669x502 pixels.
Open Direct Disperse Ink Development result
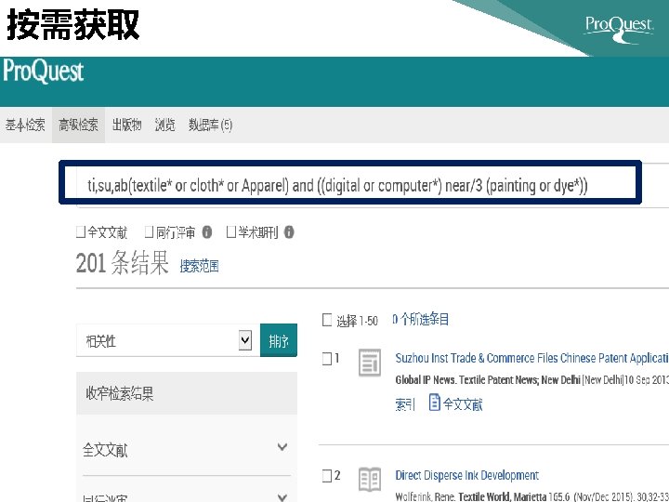coord(466,475)
